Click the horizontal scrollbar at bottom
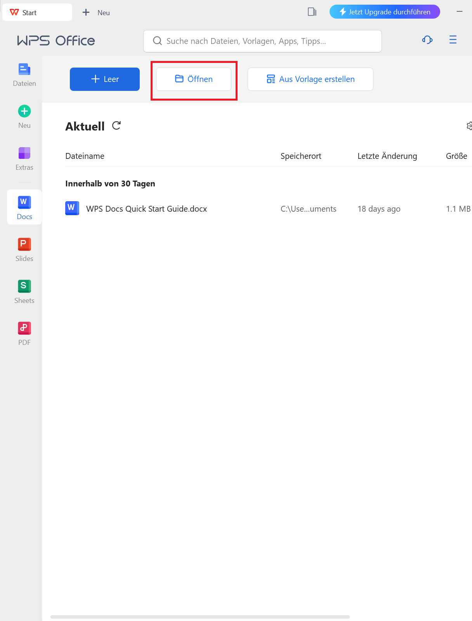 point(200,617)
